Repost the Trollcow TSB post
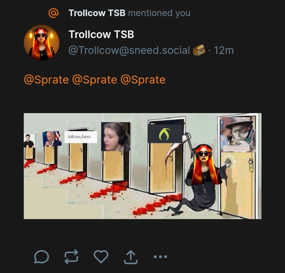Viewport: 285px width, 273px height. (x=71, y=257)
